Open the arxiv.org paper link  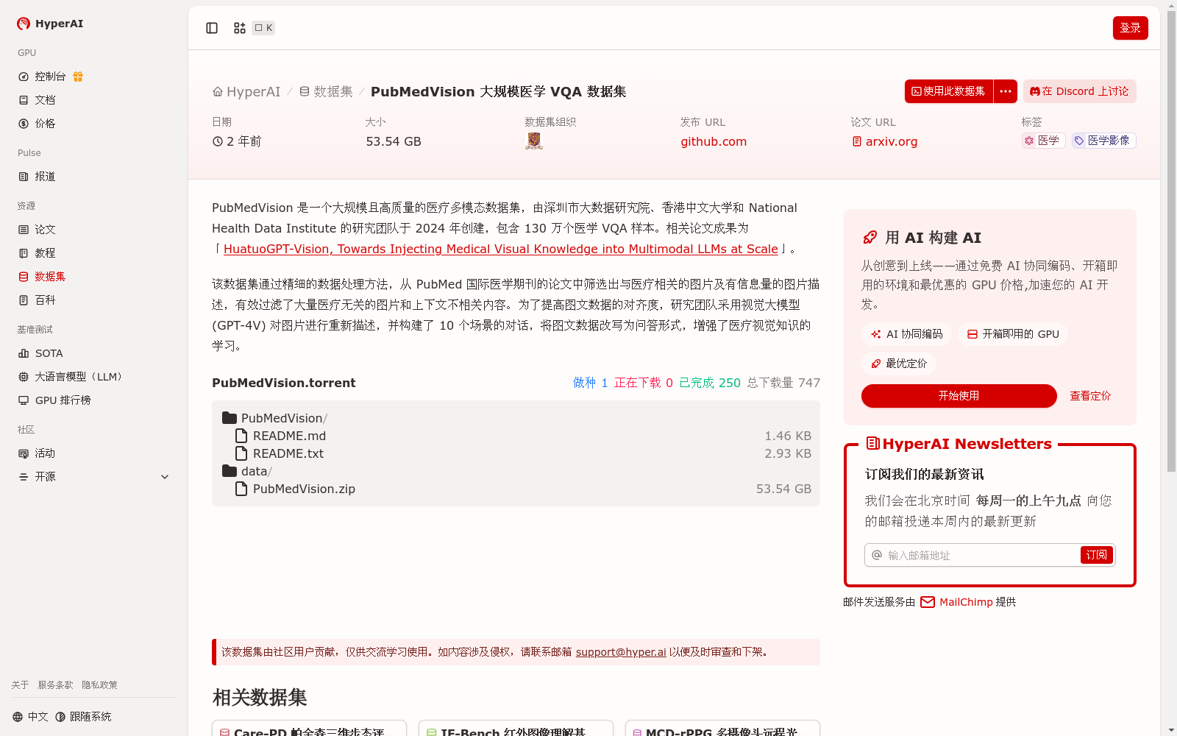click(x=885, y=141)
